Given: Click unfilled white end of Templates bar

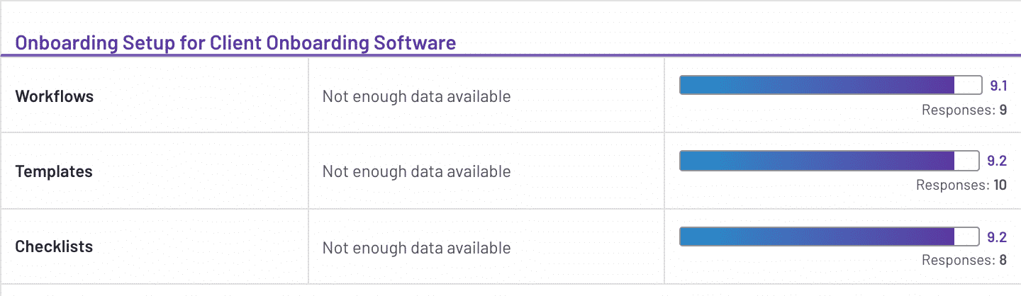Looking at the screenshot, I should click(968, 161).
